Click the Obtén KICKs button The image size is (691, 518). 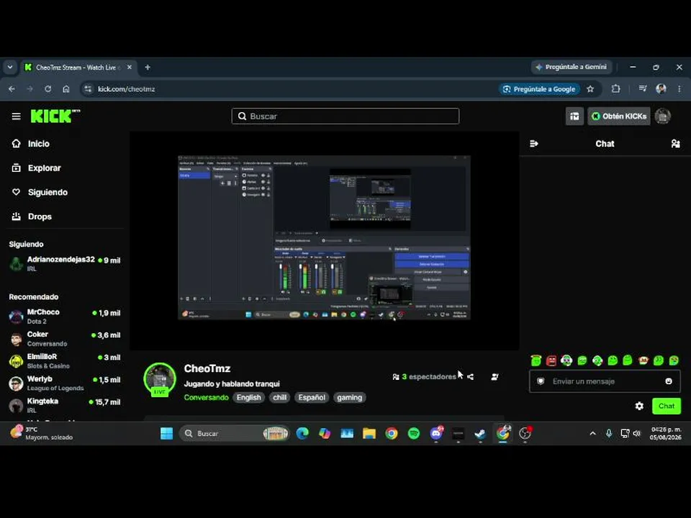pos(619,117)
